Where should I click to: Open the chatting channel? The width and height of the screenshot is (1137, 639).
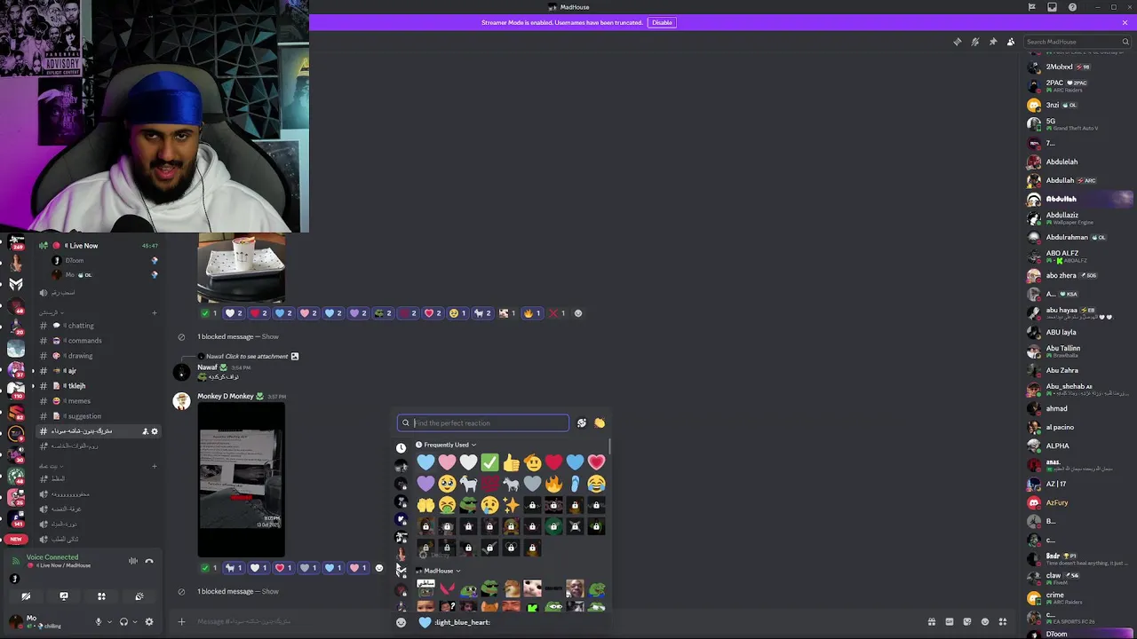(97, 326)
